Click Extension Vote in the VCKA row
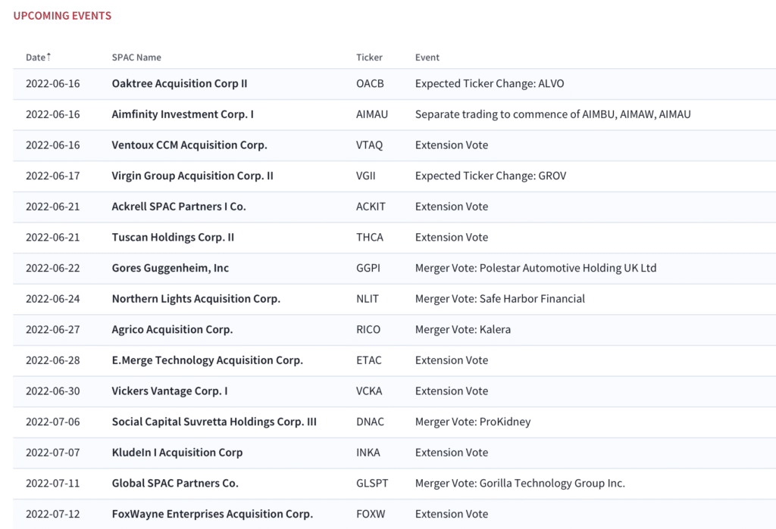 click(x=452, y=391)
